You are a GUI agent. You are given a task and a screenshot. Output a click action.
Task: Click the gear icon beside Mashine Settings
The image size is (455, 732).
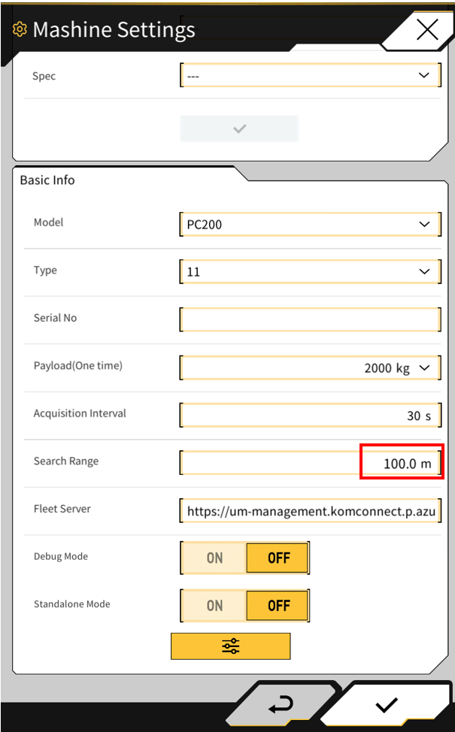coord(20,30)
